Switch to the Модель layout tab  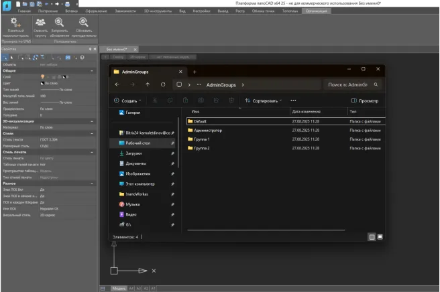pos(119,289)
